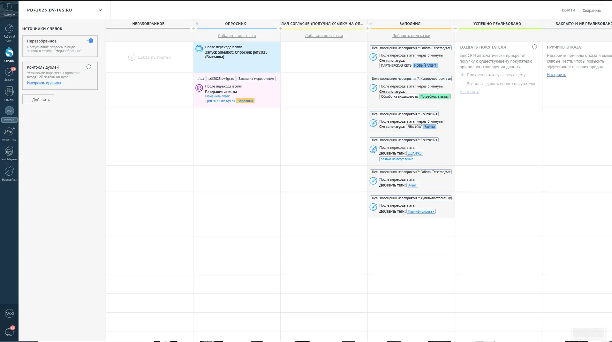The height and width of the screenshot is (342, 612).
Task: Open the Настроить правила link
Action: click(44, 83)
